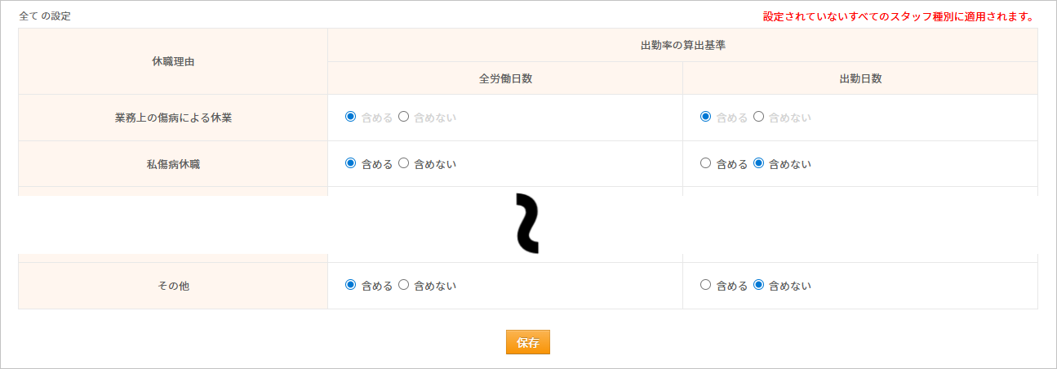Screen dimensions: 1057x369
Task: Click the 出勤率の算出基準 header cell
Action: click(682, 45)
